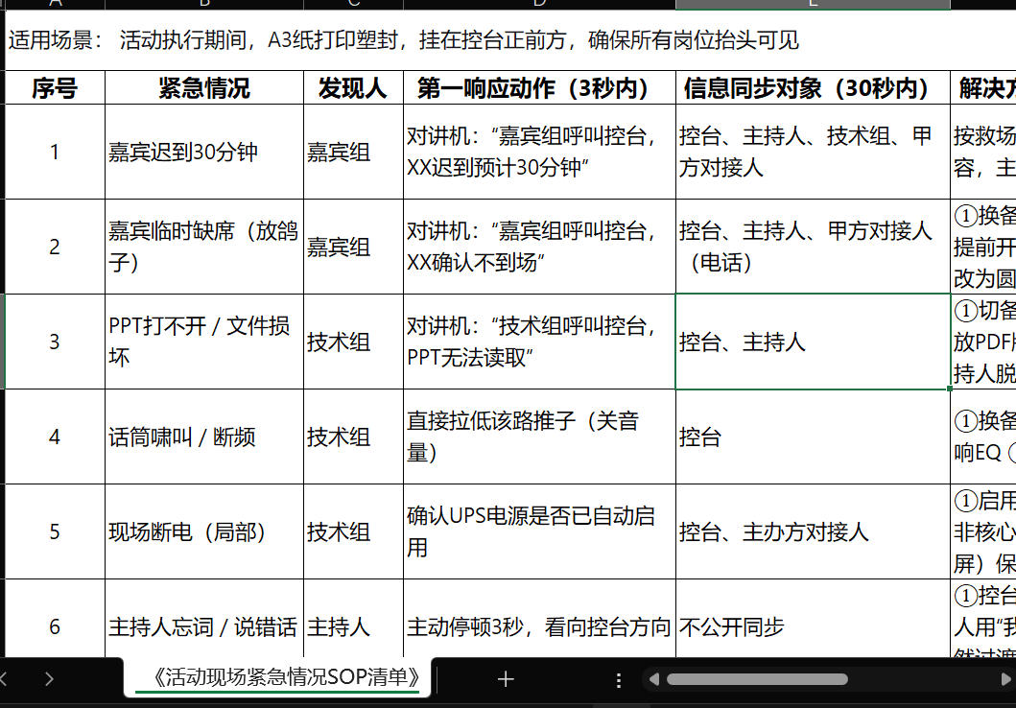The image size is (1016, 708).
Task: Select cell 现场断电（局部）
Action: pyautogui.click(x=204, y=531)
